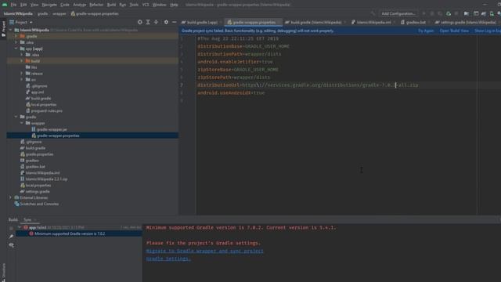The image size is (501, 282).
Task: Collapse the app module folder arrow
Action: pos(16,49)
